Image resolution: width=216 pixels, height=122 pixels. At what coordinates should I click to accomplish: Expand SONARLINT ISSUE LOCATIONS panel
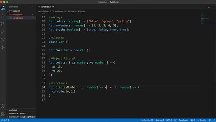22,117
